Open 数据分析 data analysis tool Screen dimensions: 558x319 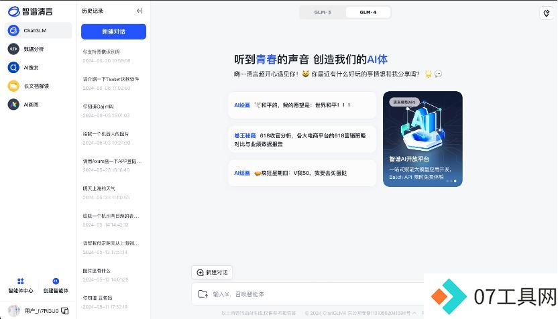point(38,49)
